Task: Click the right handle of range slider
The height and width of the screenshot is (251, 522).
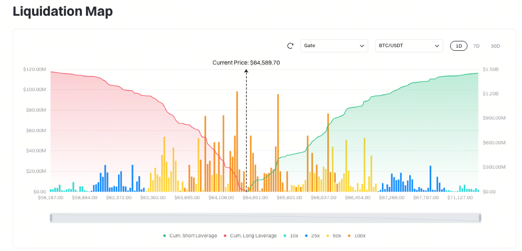Action: tap(480, 218)
